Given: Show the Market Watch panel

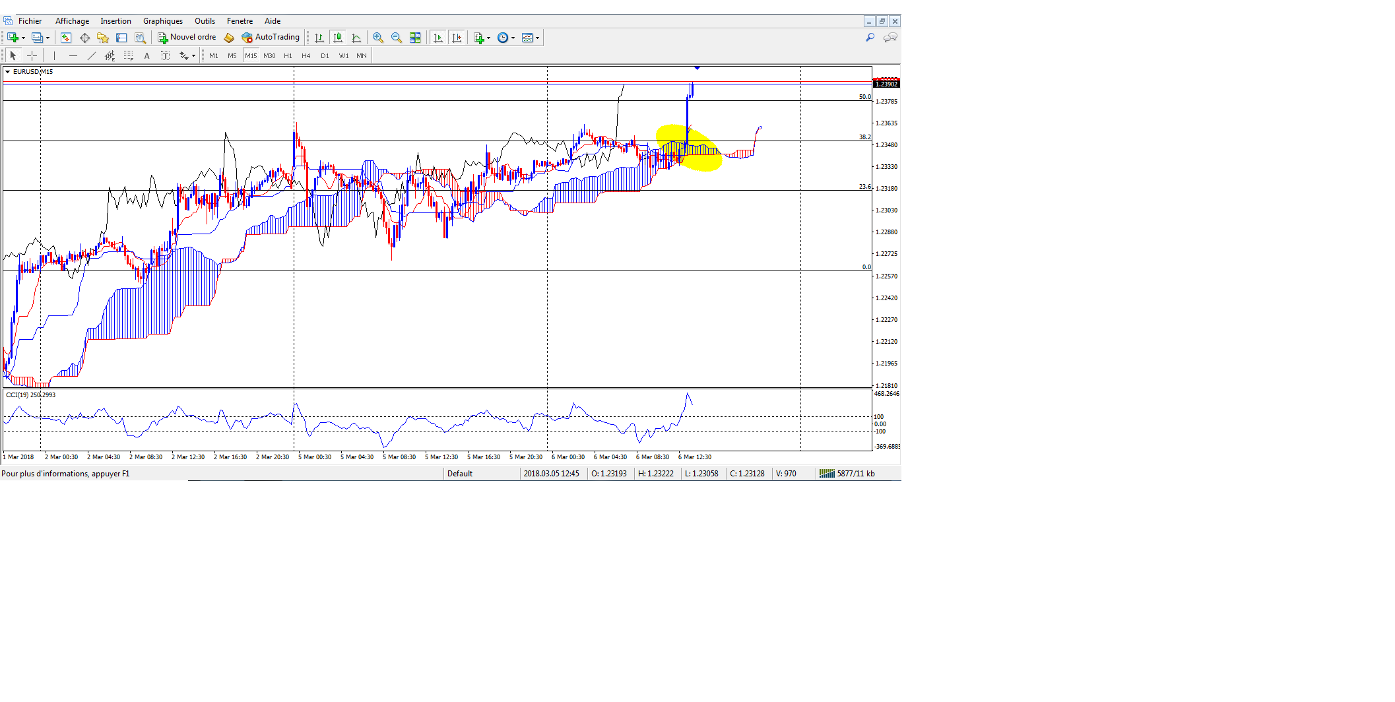Looking at the screenshot, I should tap(66, 38).
